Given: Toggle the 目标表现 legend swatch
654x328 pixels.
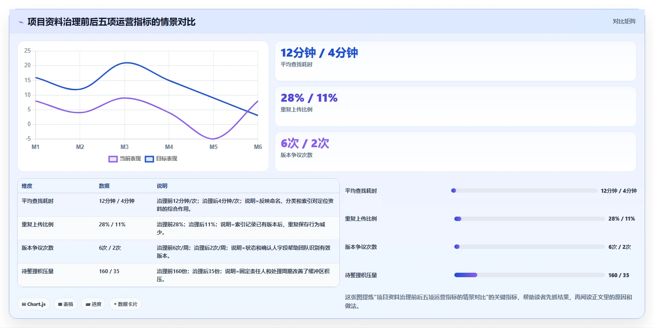Looking at the screenshot, I should click(149, 159).
